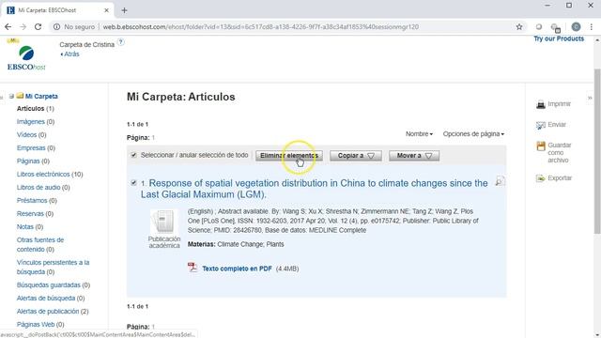Click the Guardar como archivo disk icon
This screenshot has width=601, height=338.
coord(541,146)
